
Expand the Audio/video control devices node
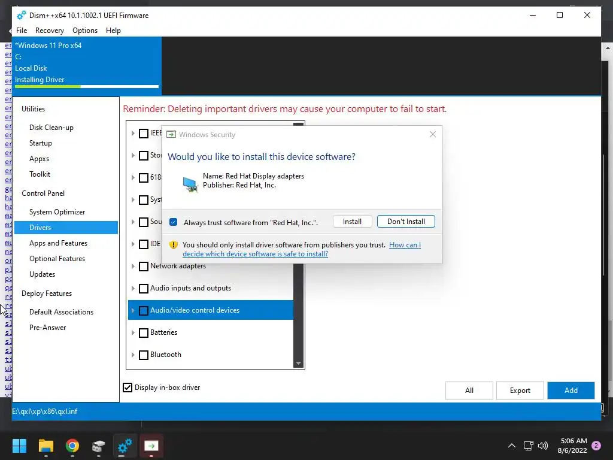pos(133,311)
